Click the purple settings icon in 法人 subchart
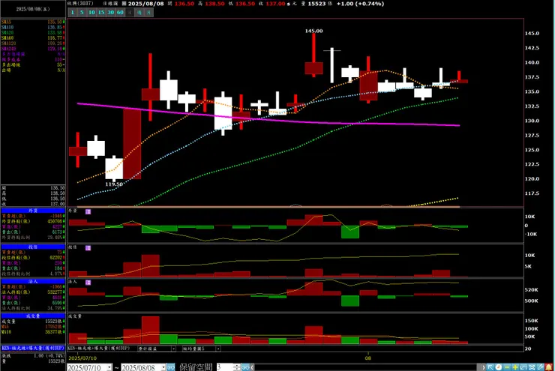555x371 pixels. pos(88,283)
